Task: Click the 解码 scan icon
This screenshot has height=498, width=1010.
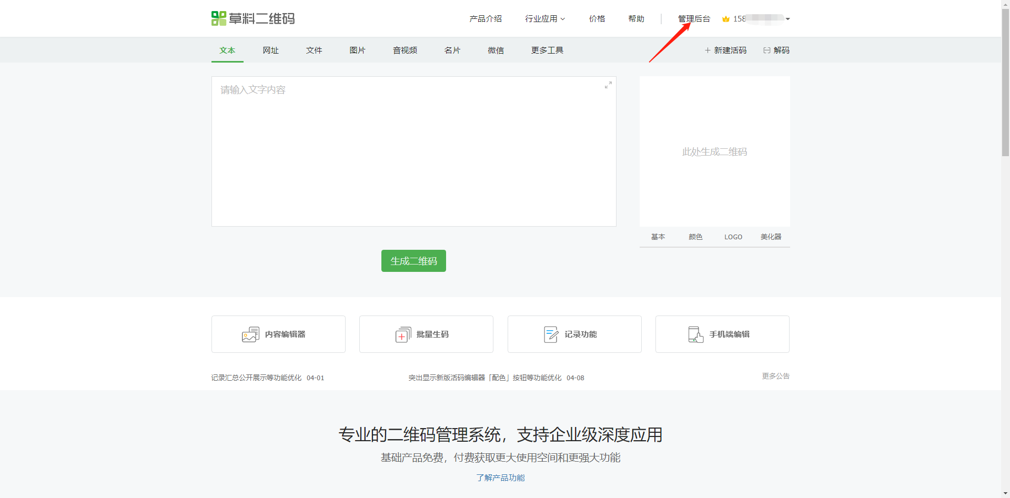Action: [767, 50]
